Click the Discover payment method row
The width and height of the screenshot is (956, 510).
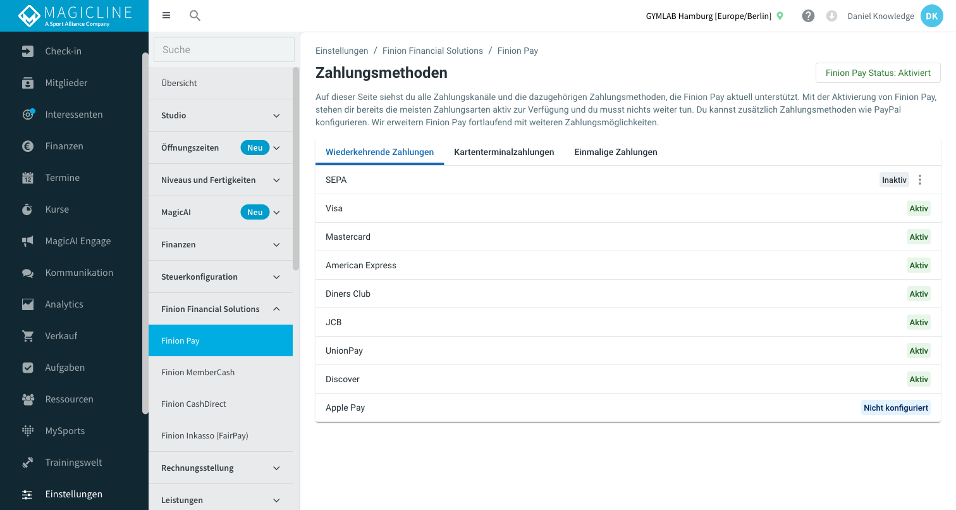pos(628,379)
